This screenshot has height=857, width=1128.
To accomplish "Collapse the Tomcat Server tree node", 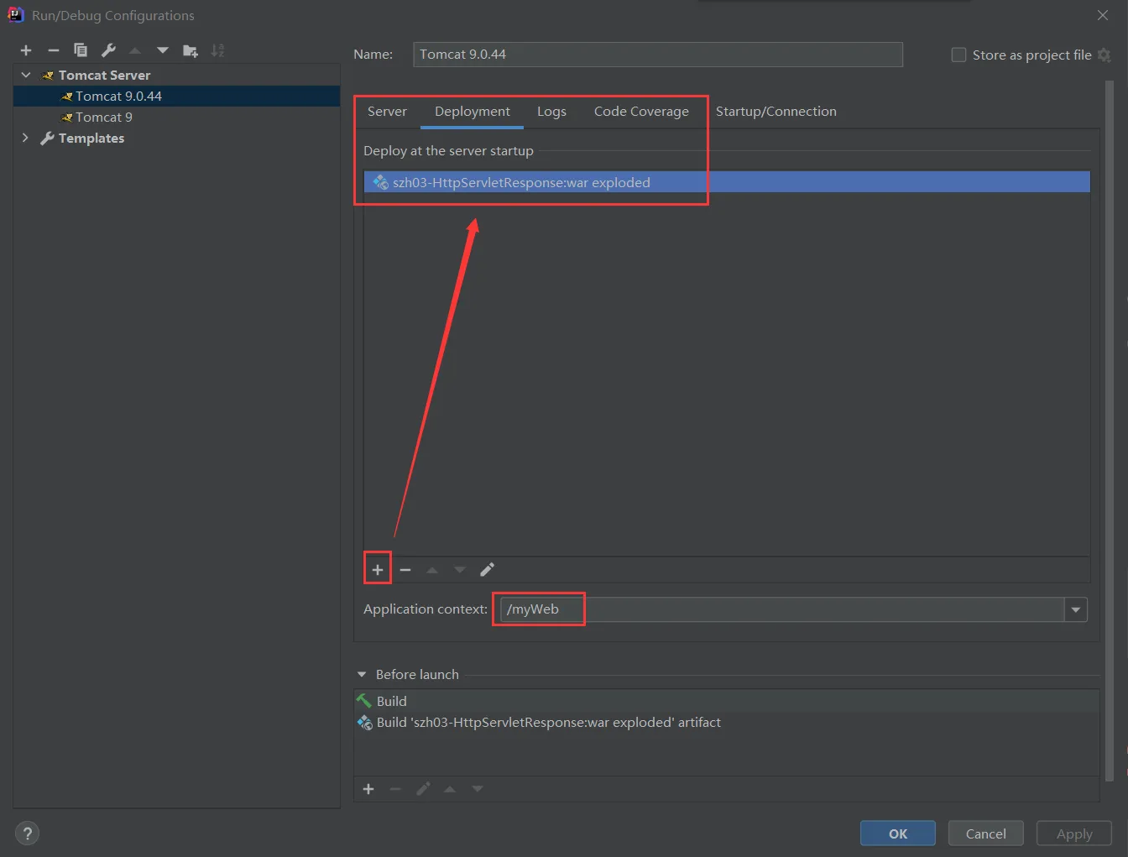I will [x=26, y=75].
